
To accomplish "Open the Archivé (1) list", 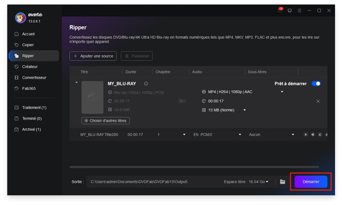I will 31,129.
